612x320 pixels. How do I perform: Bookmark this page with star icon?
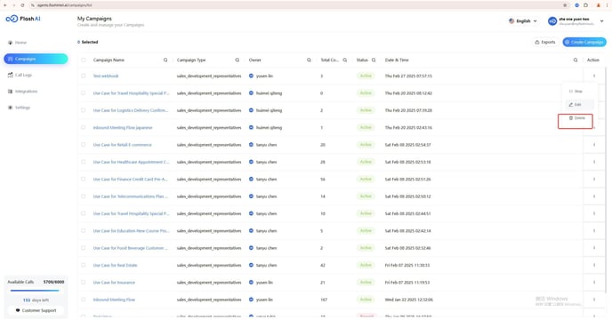[565, 5]
